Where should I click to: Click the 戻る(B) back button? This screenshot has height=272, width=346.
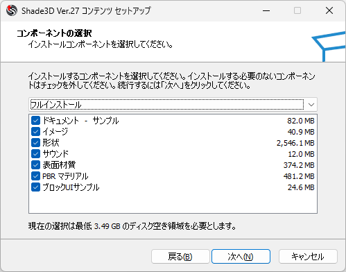click(x=180, y=256)
